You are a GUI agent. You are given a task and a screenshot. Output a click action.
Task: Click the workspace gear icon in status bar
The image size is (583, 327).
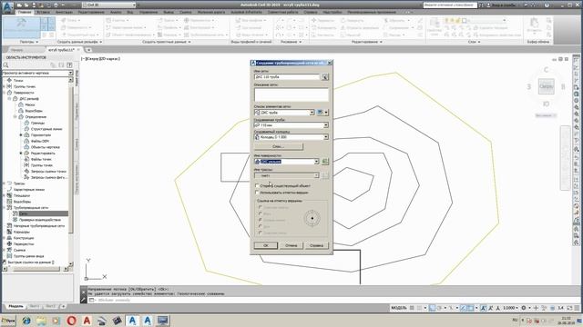524,308
